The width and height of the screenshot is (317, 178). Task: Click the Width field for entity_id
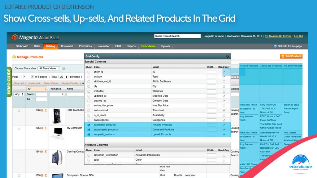point(211,72)
